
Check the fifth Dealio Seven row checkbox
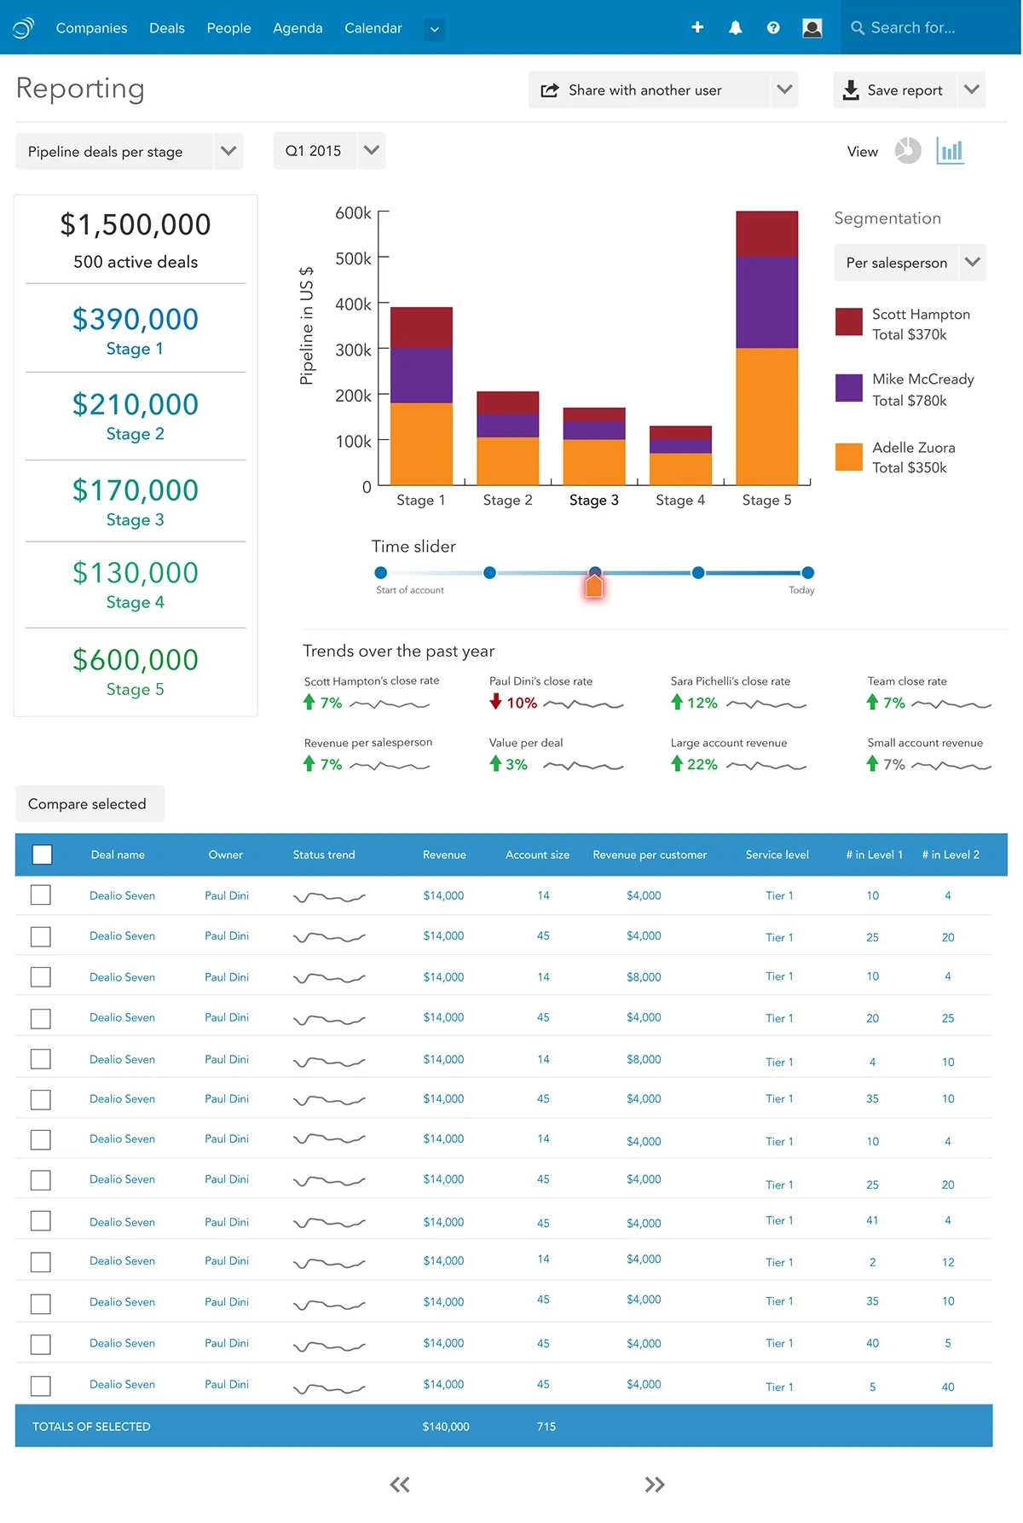point(40,1058)
